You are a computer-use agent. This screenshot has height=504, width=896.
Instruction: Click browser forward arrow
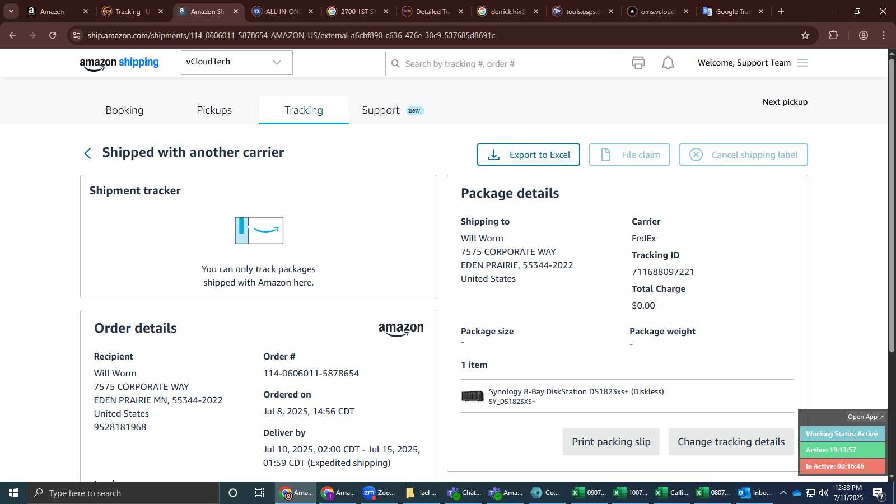click(x=32, y=35)
